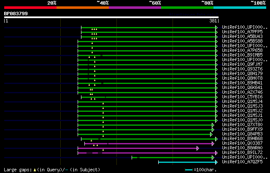Viewport: 270px width, 173px height.
Task: Select the UniRef100_C5YBI6 label text
Action: [x=242, y=97]
